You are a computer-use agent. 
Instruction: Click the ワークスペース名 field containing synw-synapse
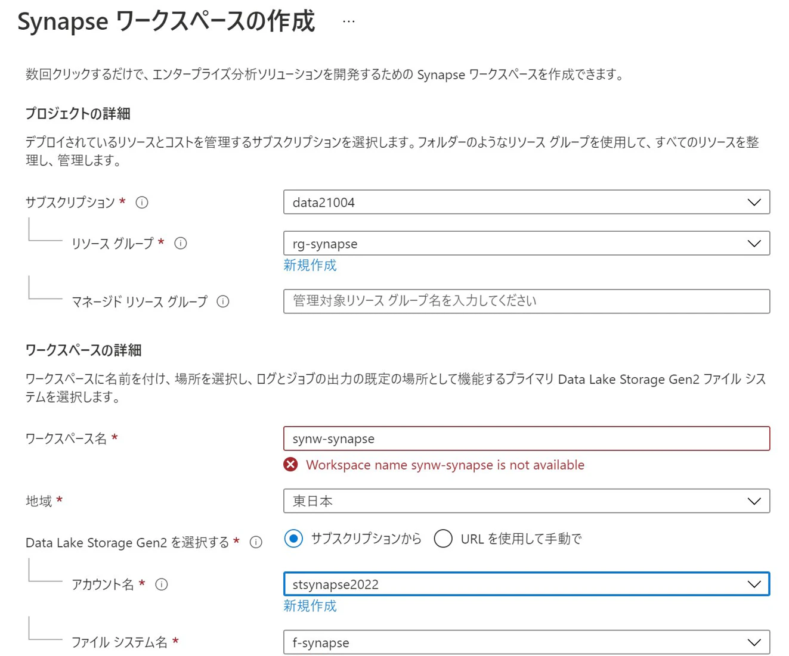pyautogui.click(x=527, y=439)
